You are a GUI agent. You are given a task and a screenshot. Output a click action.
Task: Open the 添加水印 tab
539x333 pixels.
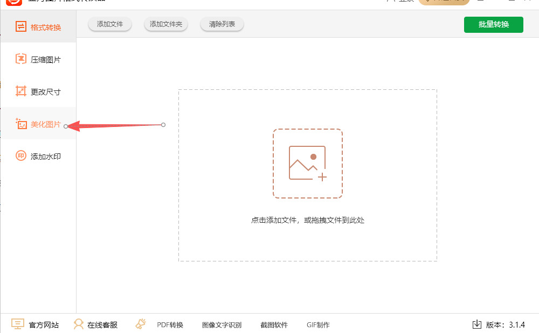pyautogui.click(x=38, y=156)
